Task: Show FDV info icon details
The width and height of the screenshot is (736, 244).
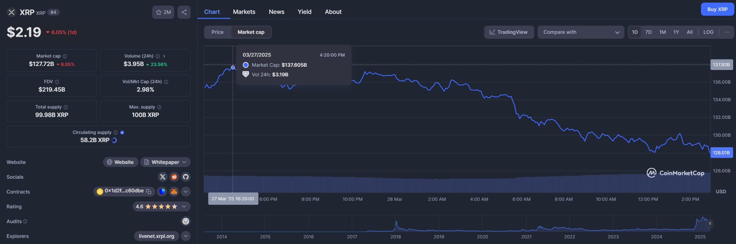Action: 57,82
